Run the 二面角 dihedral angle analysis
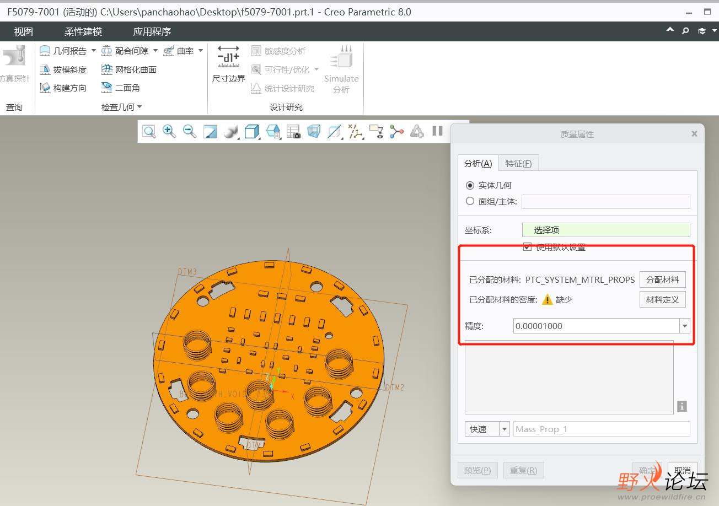 121,88
